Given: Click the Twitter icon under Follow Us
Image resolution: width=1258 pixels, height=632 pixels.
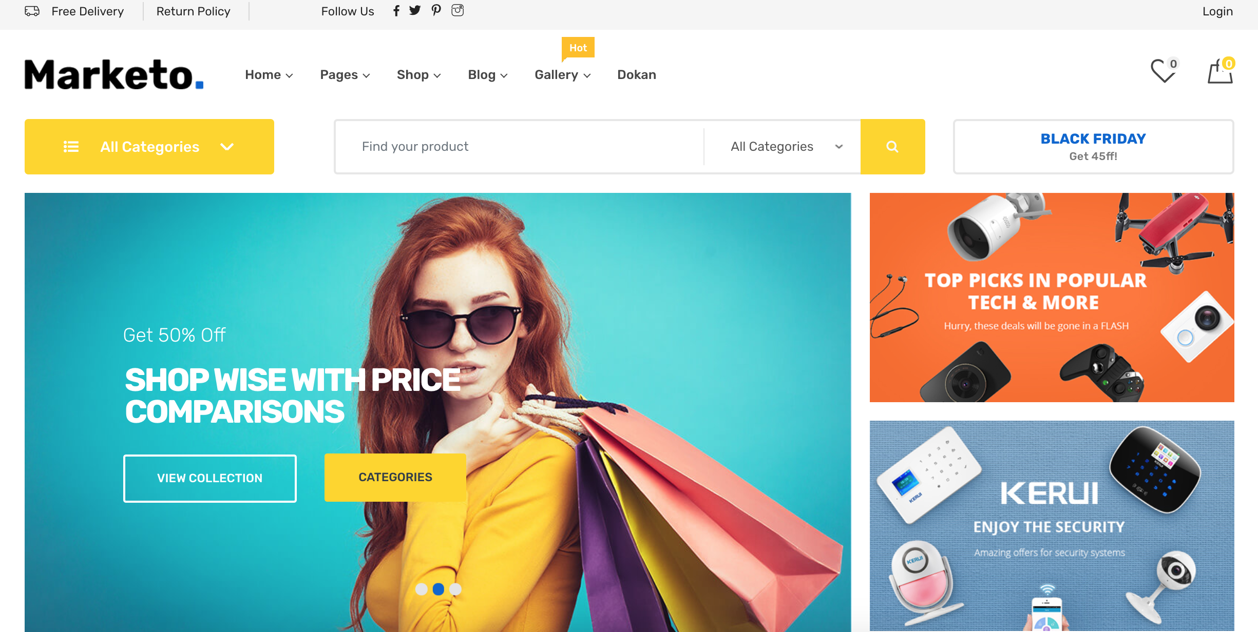Looking at the screenshot, I should [x=415, y=10].
